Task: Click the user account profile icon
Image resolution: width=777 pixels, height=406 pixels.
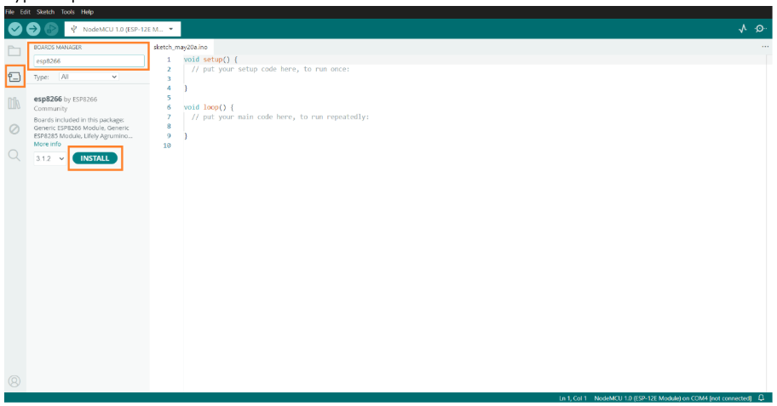Action: pyautogui.click(x=14, y=381)
